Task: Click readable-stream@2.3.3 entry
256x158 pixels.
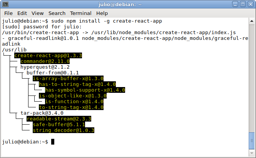Action: tap(59, 119)
